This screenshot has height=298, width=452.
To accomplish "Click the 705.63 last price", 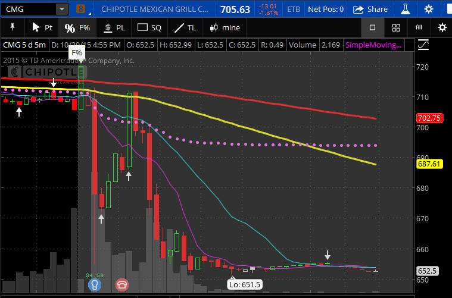I will coord(235,10).
